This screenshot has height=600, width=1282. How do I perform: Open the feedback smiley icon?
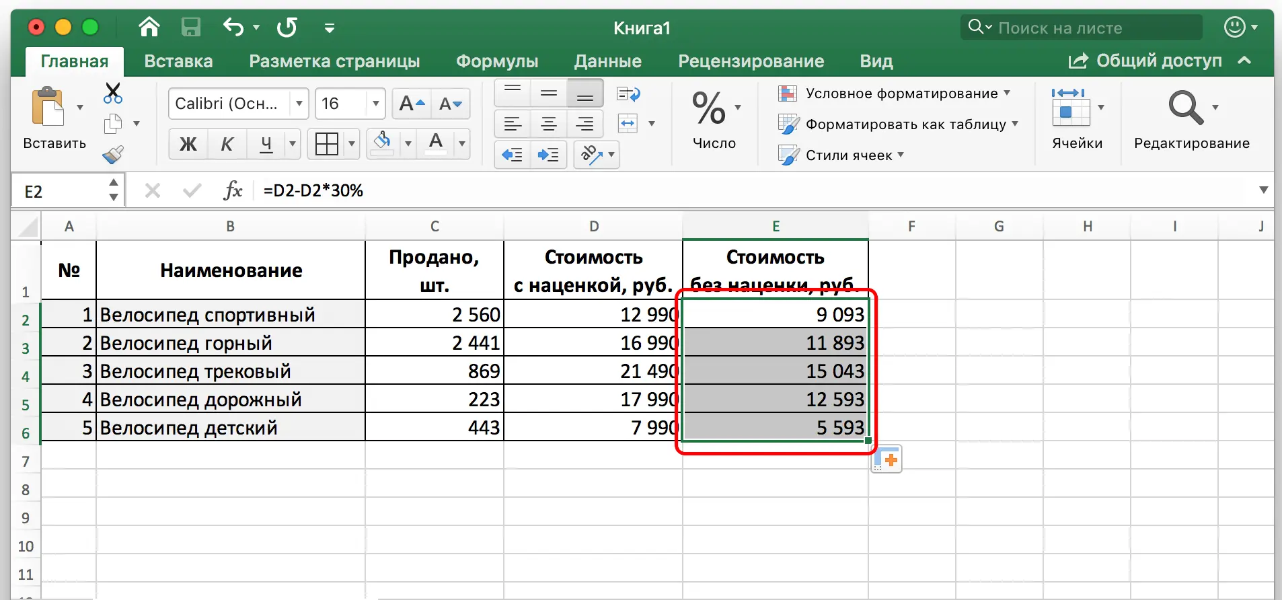click(1234, 27)
